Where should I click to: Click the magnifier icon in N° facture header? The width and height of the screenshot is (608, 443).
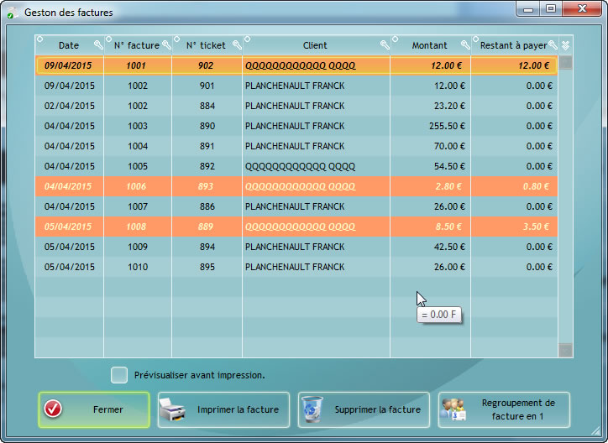tap(166, 45)
